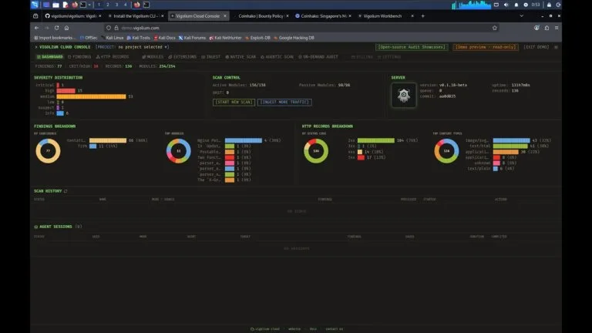Open the Firefox account icon
This screenshot has height=333, width=592.
pyautogui.click(x=536, y=28)
